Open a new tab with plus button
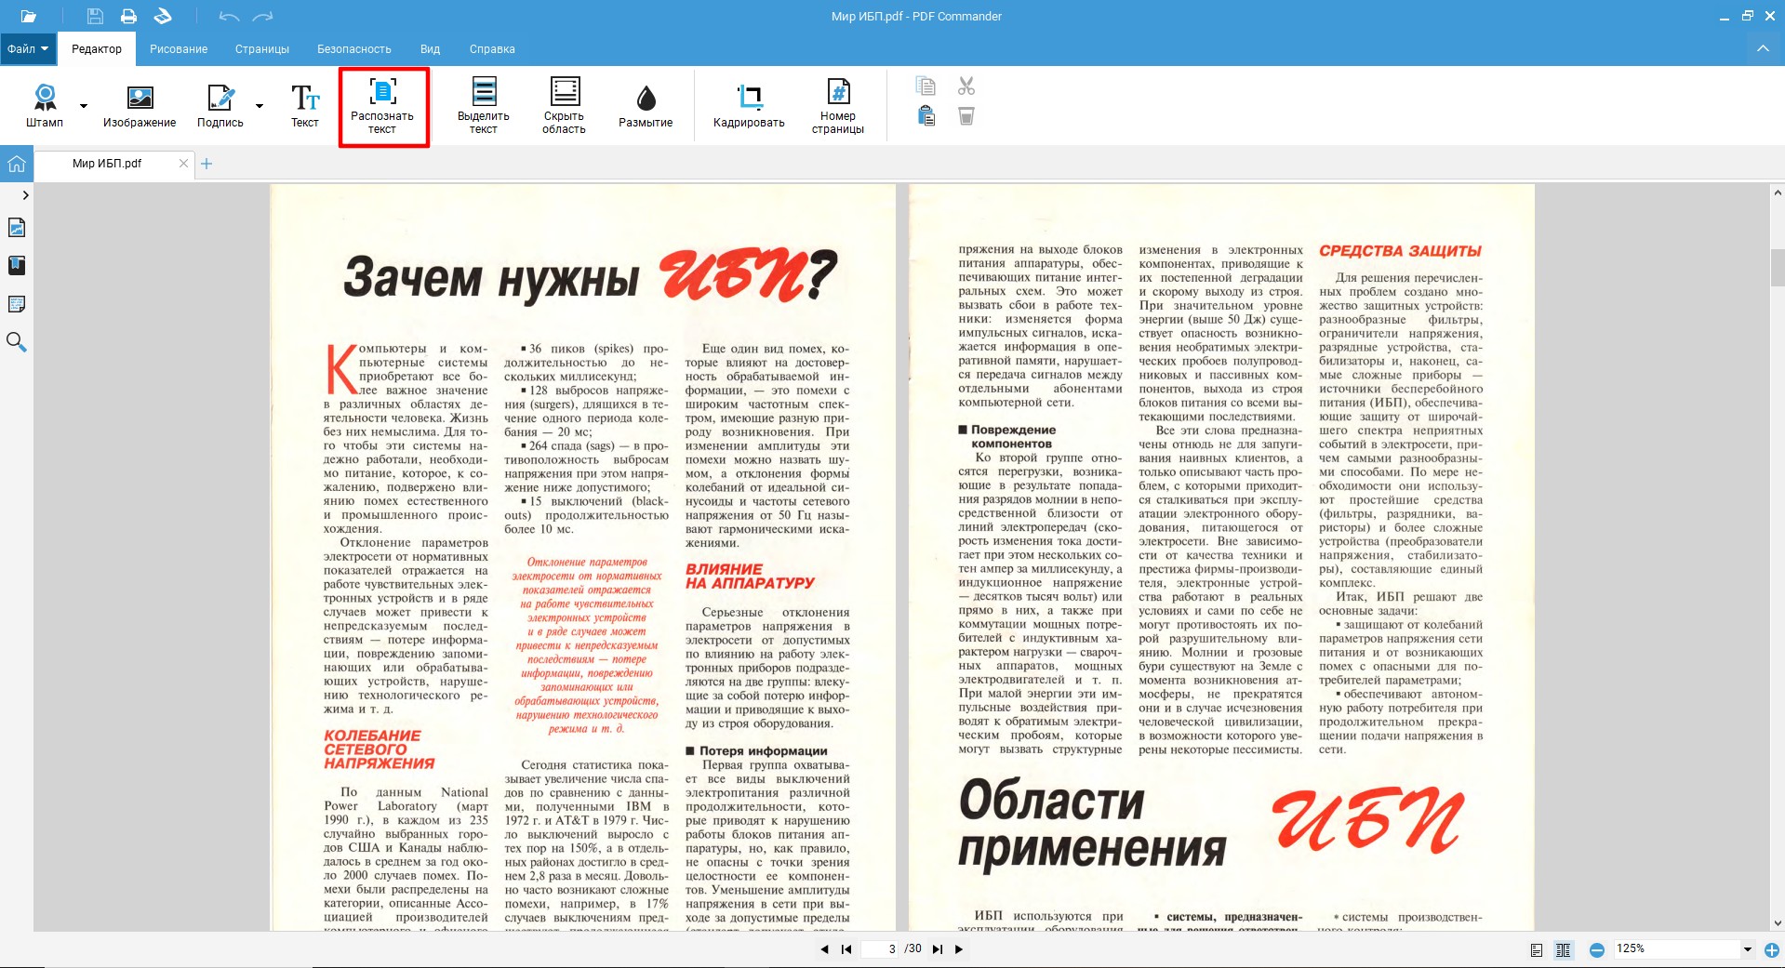This screenshot has width=1785, height=968. pos(206,164)
